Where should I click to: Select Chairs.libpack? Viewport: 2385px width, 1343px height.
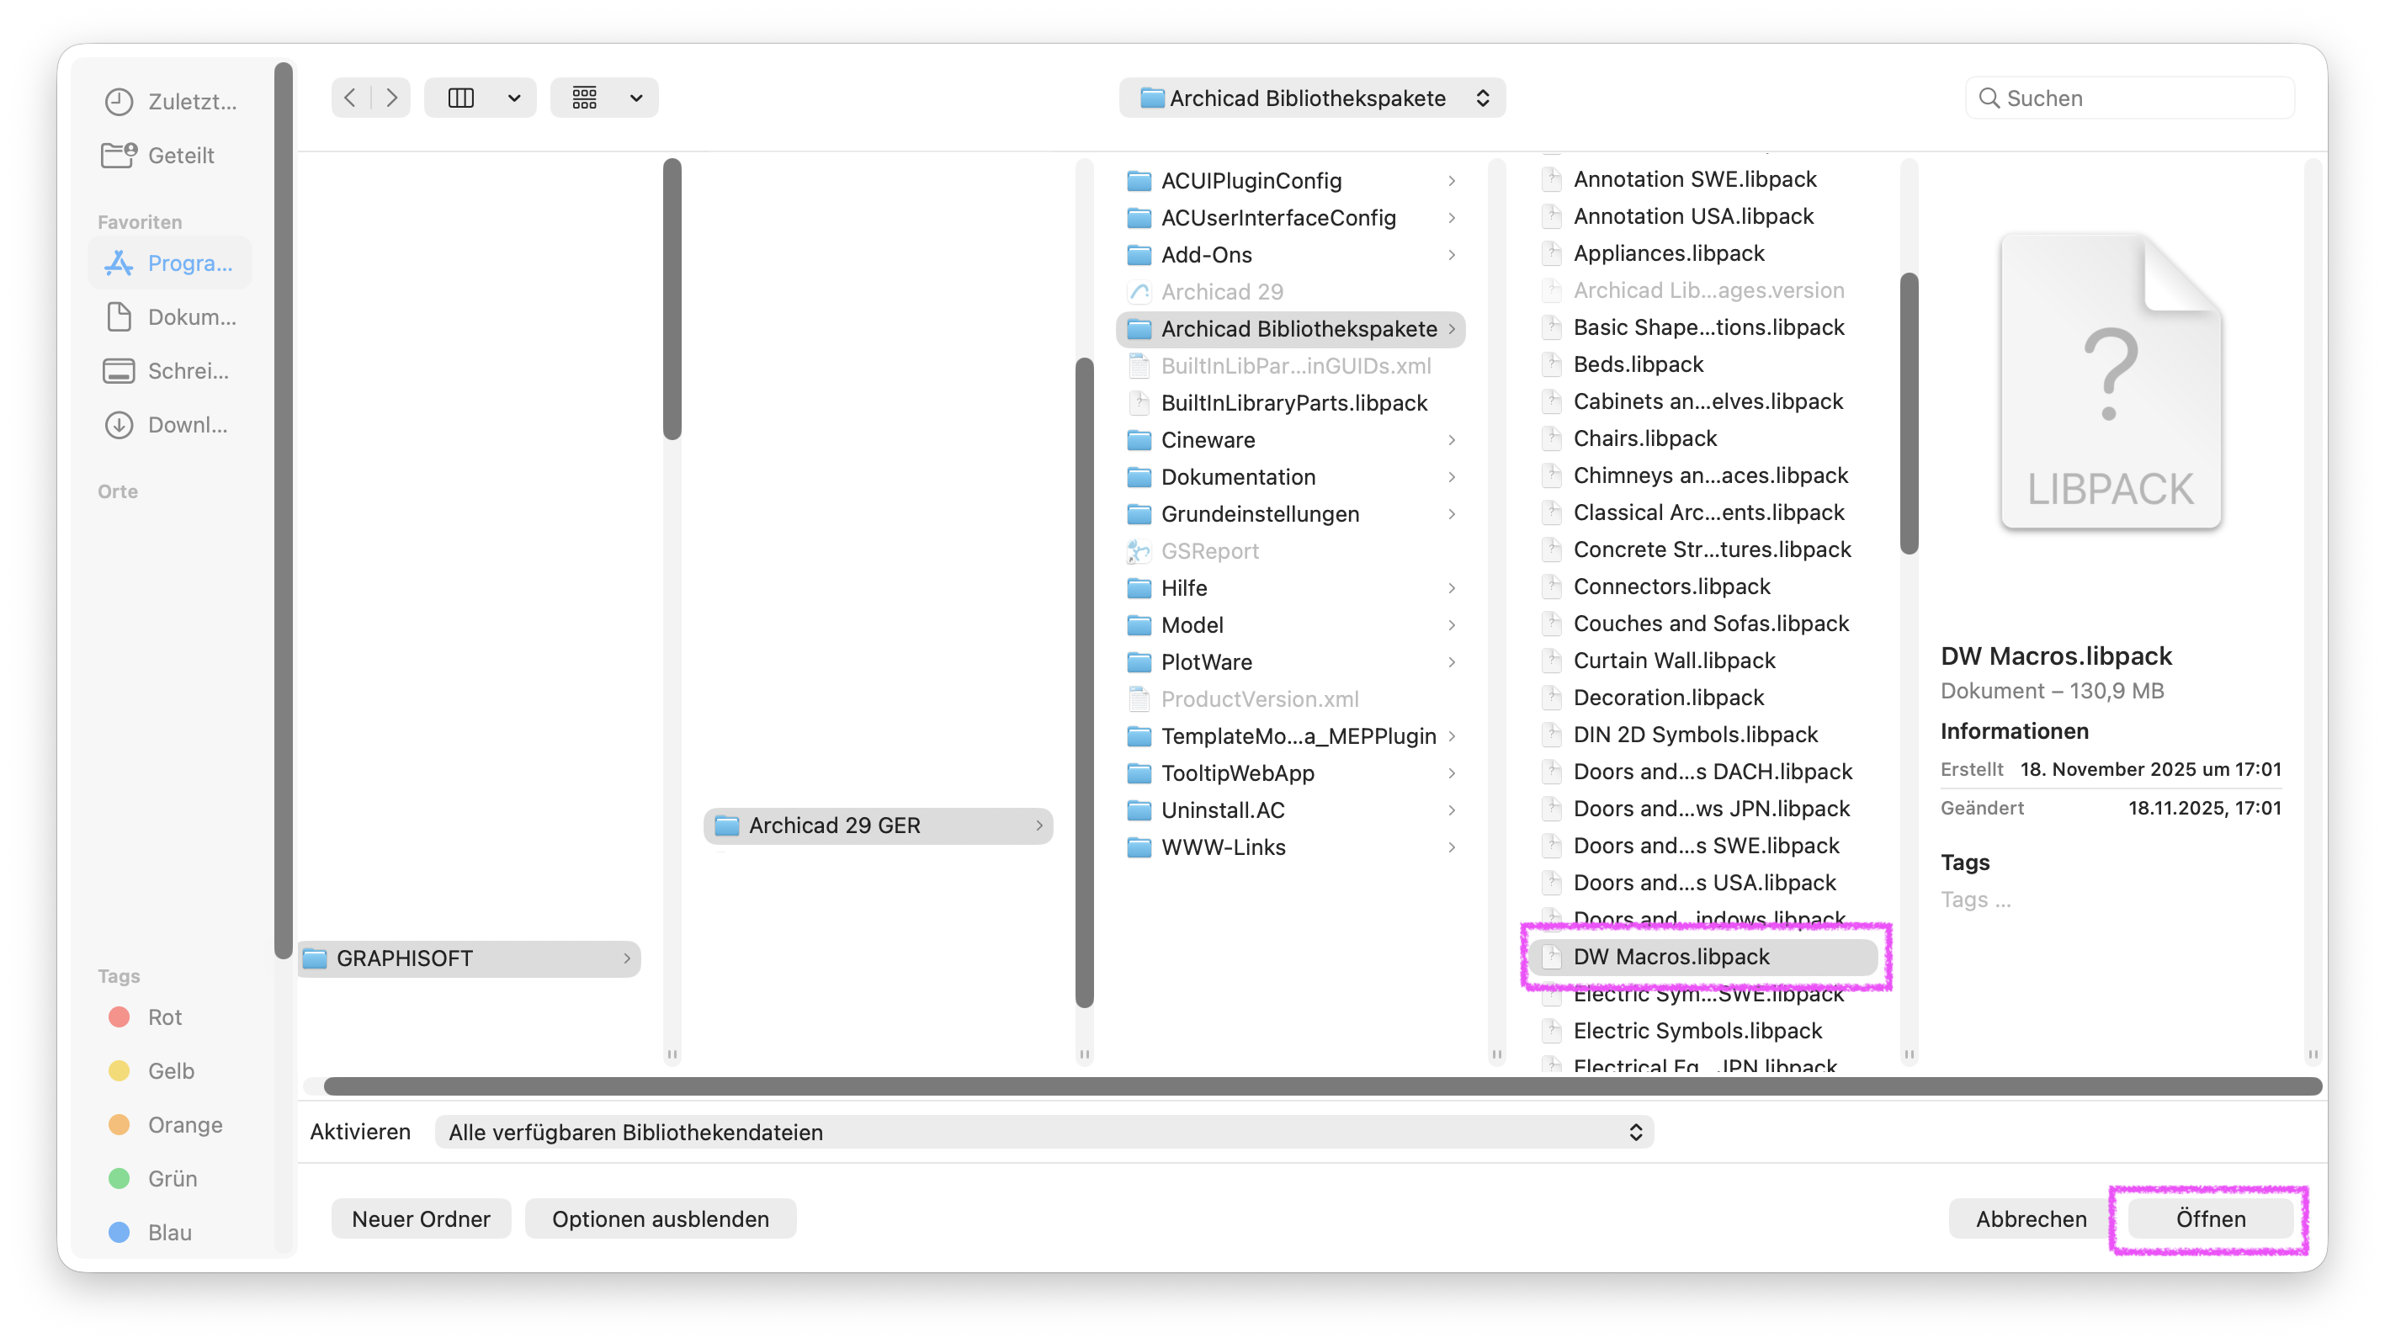pyautogui.click(x=1703, y=438)
